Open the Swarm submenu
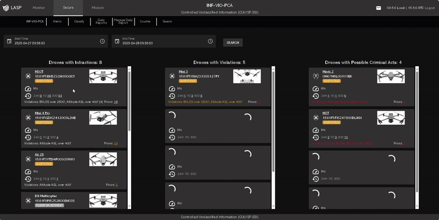This screenshot has width=439, height=220. coord(167,21)
